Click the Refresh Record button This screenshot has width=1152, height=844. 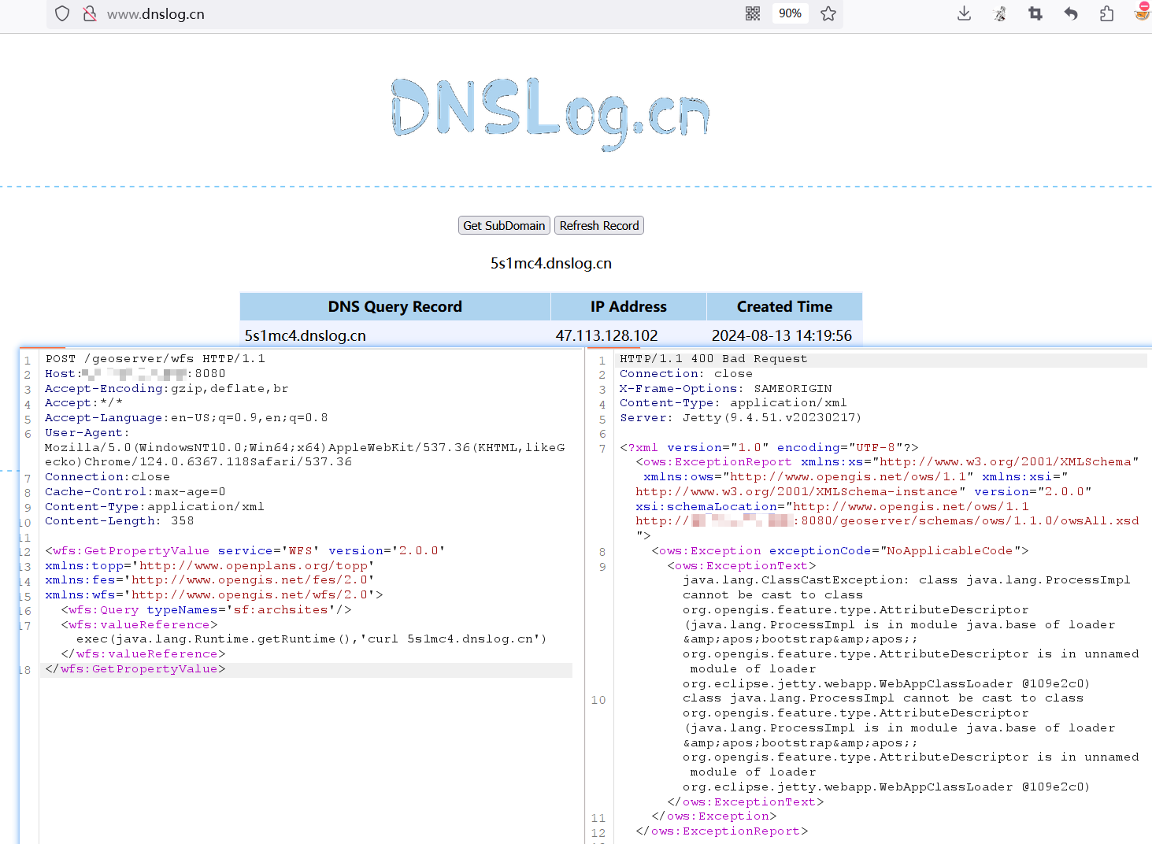point(599,225)
